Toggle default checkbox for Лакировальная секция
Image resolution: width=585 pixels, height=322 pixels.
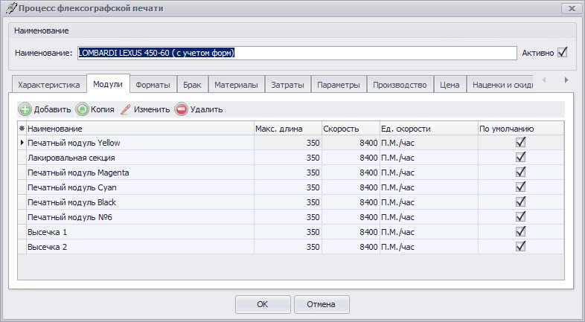tap(520, 157)
